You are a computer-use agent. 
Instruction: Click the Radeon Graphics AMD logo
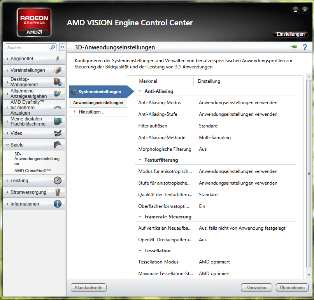point(34,23)
